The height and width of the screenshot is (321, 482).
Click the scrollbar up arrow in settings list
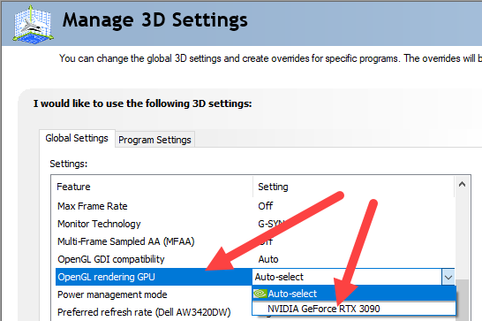[x=462, y=184]
